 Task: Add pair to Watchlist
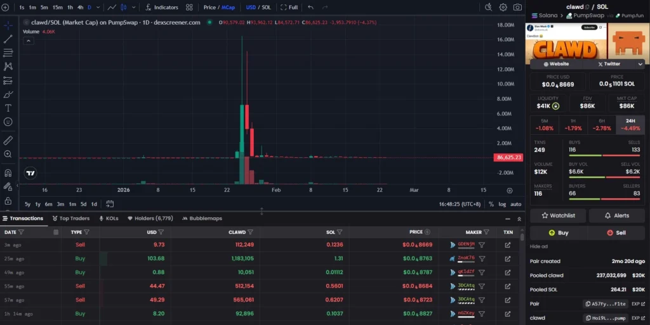(x=558, y=215)
